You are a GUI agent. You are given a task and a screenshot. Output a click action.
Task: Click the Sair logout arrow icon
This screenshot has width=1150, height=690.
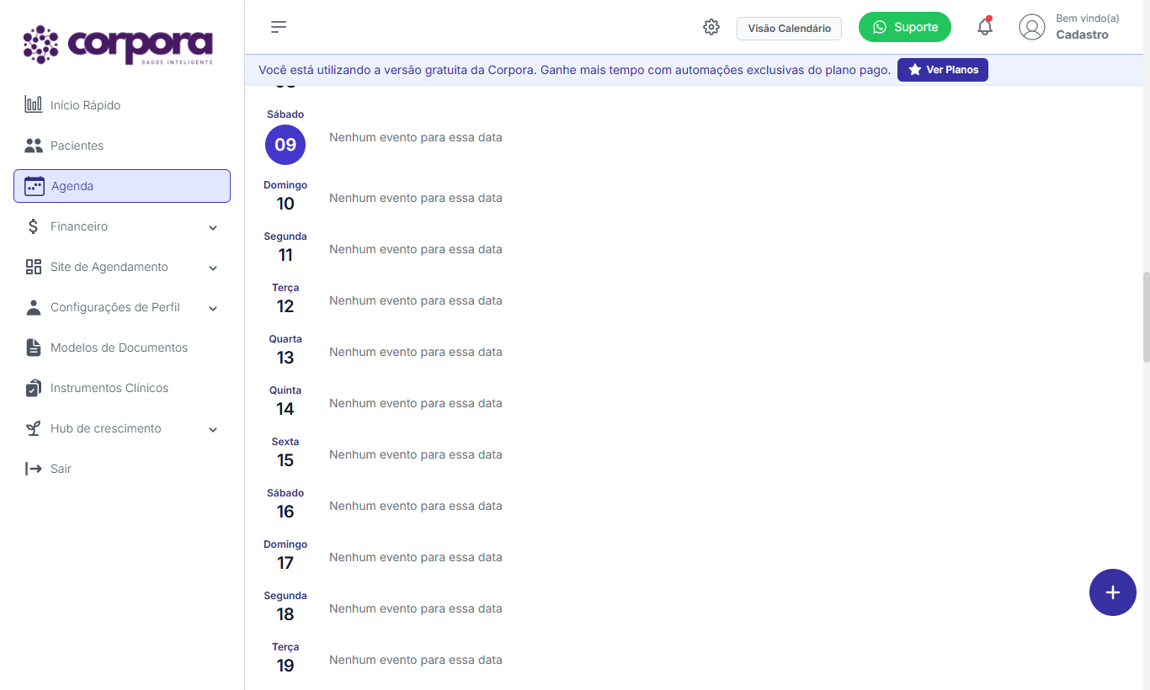[x=34, y=469]
